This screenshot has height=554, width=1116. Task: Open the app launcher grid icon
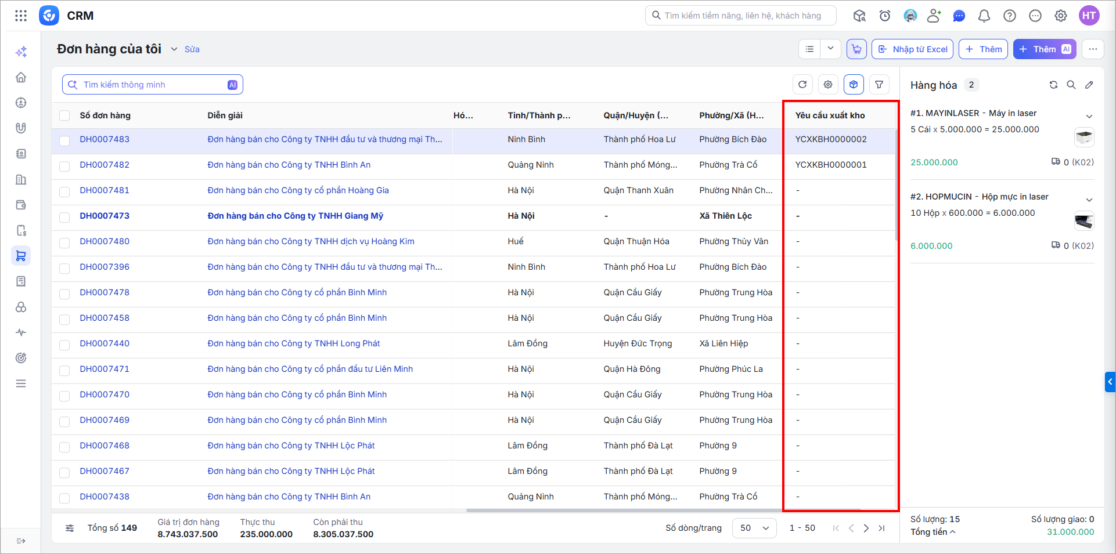coord(21,16)
